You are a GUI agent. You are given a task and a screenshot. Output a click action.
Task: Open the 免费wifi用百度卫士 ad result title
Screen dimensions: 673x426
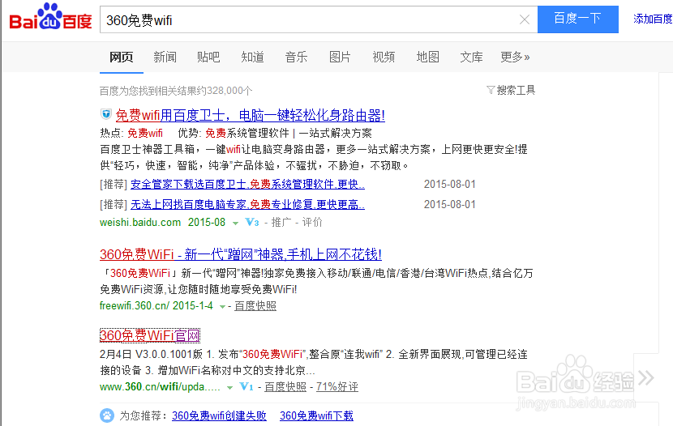251,115
